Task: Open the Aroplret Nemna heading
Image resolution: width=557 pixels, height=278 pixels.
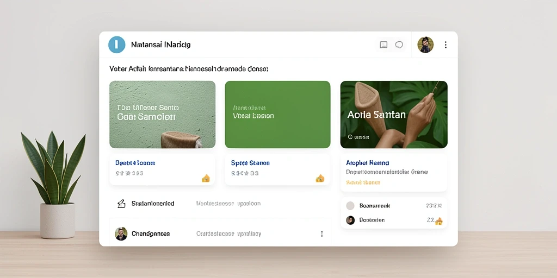Action: pyautogui.click(x=367, y=163)
